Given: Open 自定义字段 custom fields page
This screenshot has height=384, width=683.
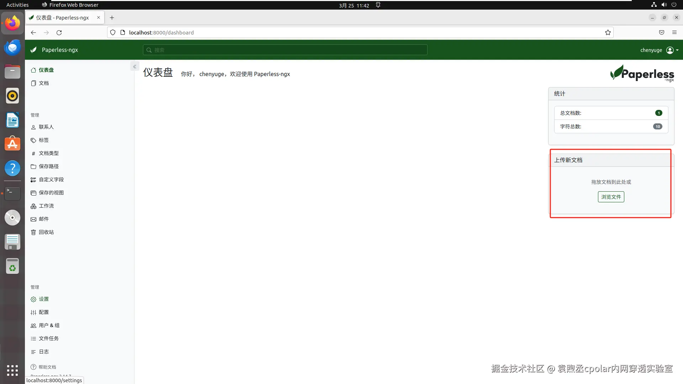Looking at the screenshot, I should point(47,180).
